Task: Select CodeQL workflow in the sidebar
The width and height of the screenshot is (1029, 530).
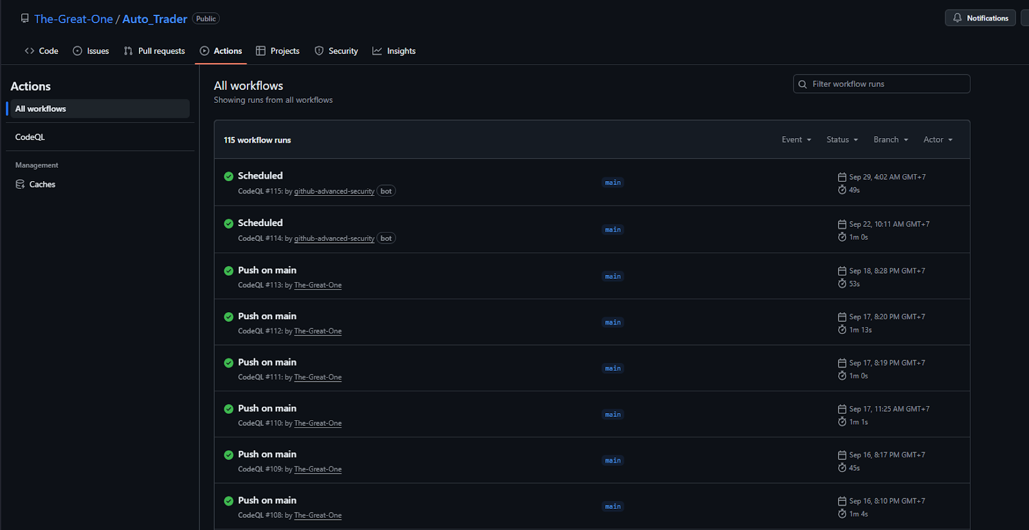Action: (30, 137)
